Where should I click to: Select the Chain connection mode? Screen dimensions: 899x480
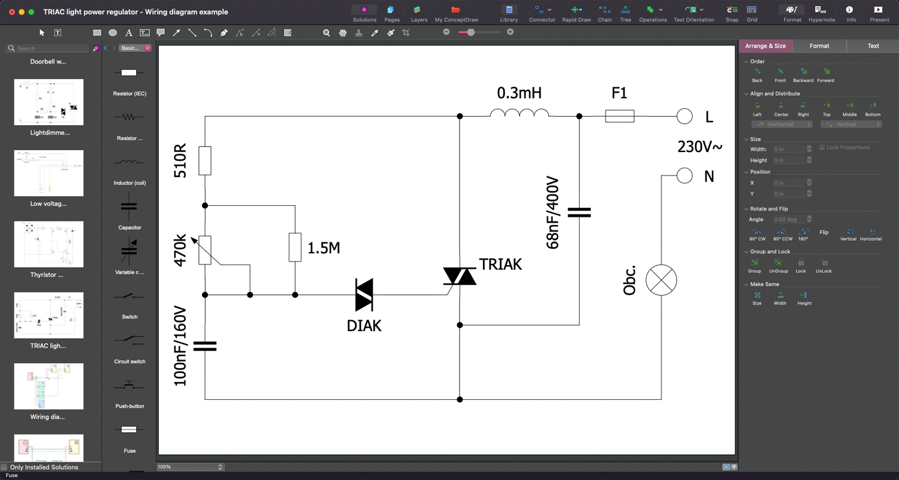(605, 13)
